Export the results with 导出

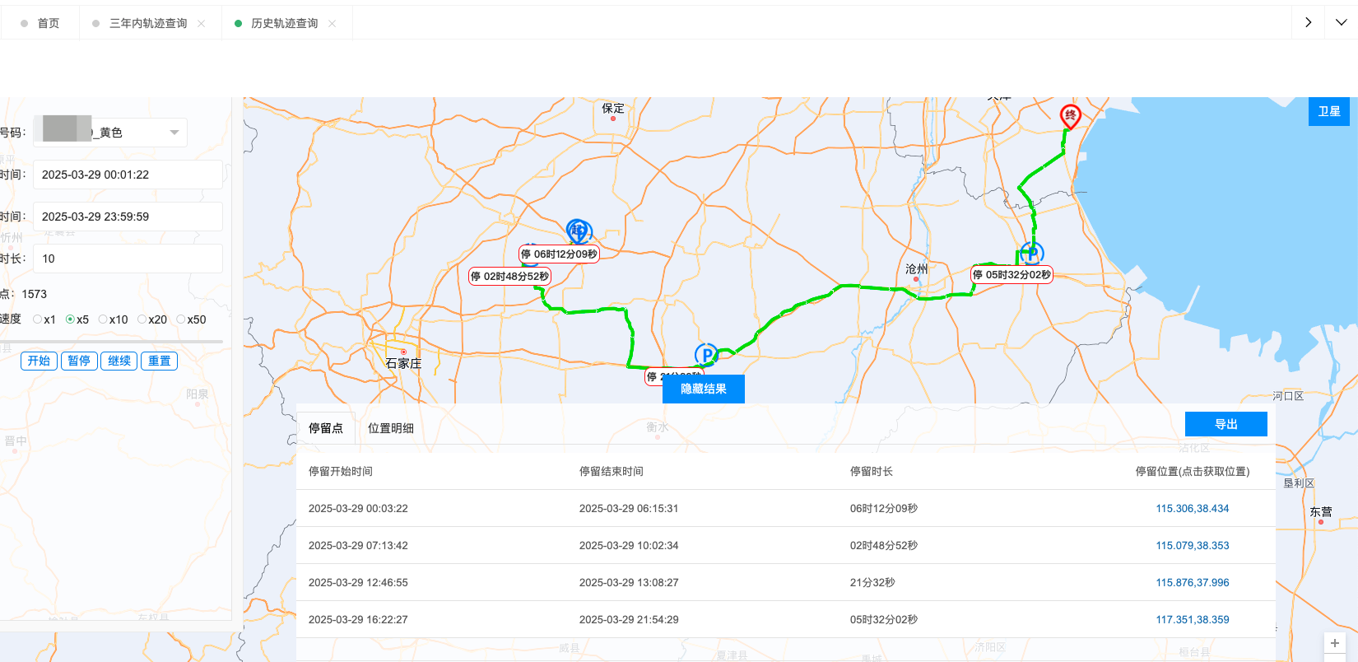[x=1226, y=424]
